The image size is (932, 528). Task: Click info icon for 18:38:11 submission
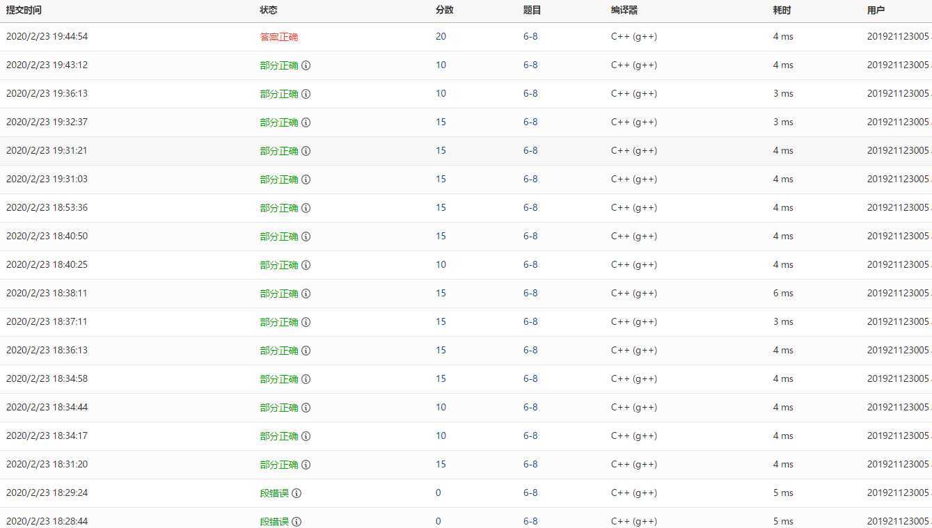[306, 294]
